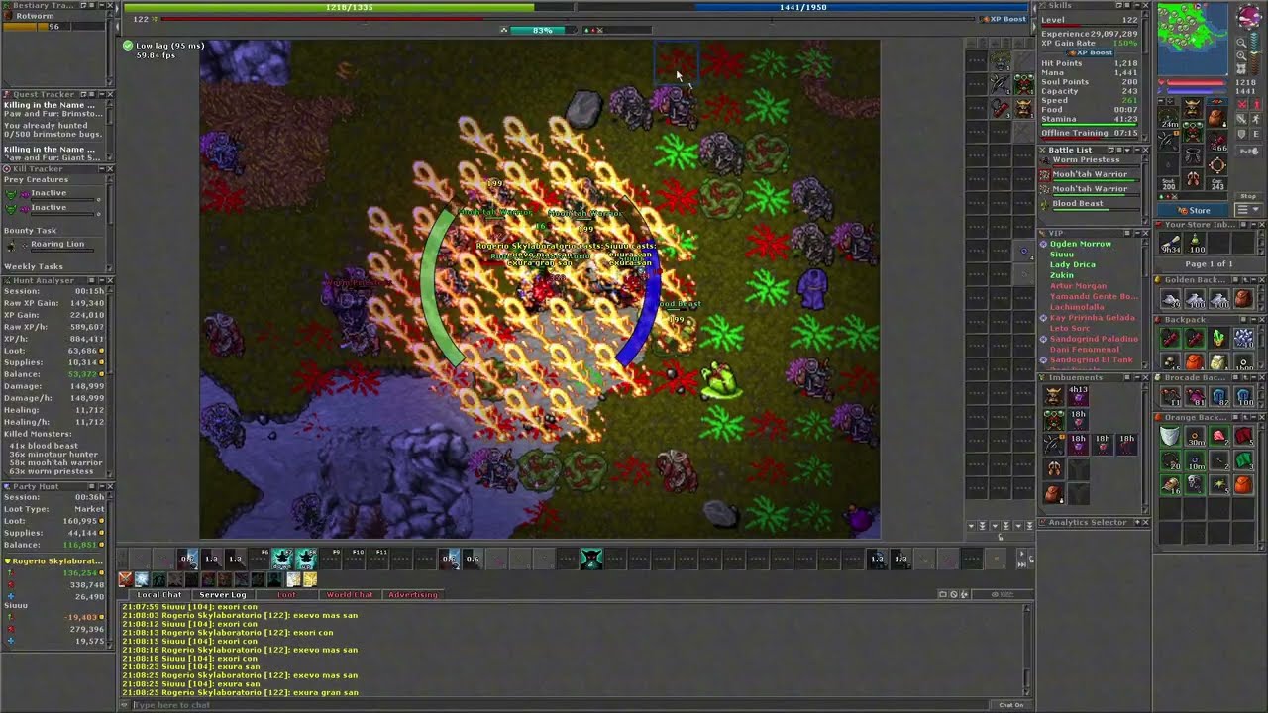
Task: Click the first platinum coin stack in Golden Backpack
Action: 1170,298
